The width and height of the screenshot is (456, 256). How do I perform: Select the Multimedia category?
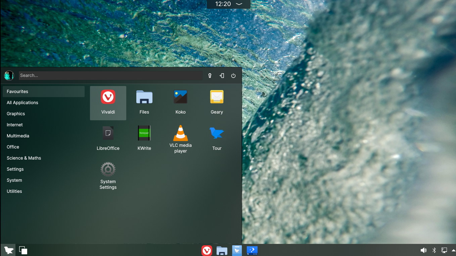point(18,136)
